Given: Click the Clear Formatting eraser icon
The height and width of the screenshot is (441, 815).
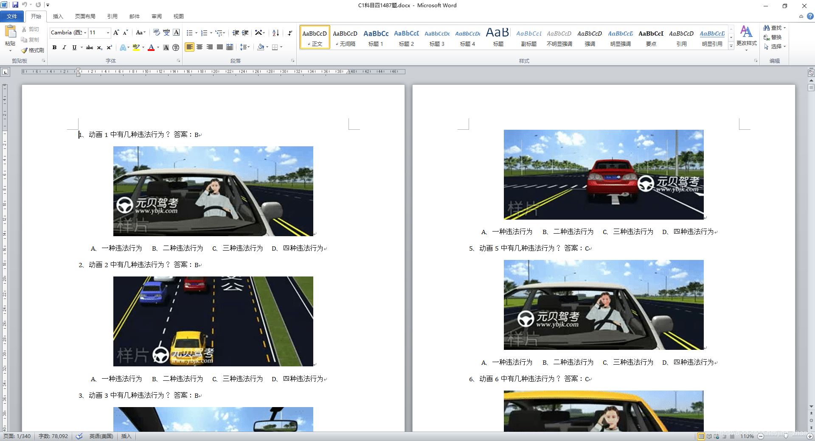Looking at the screenshot, I should pyautogui.click(x=156, y=33).
